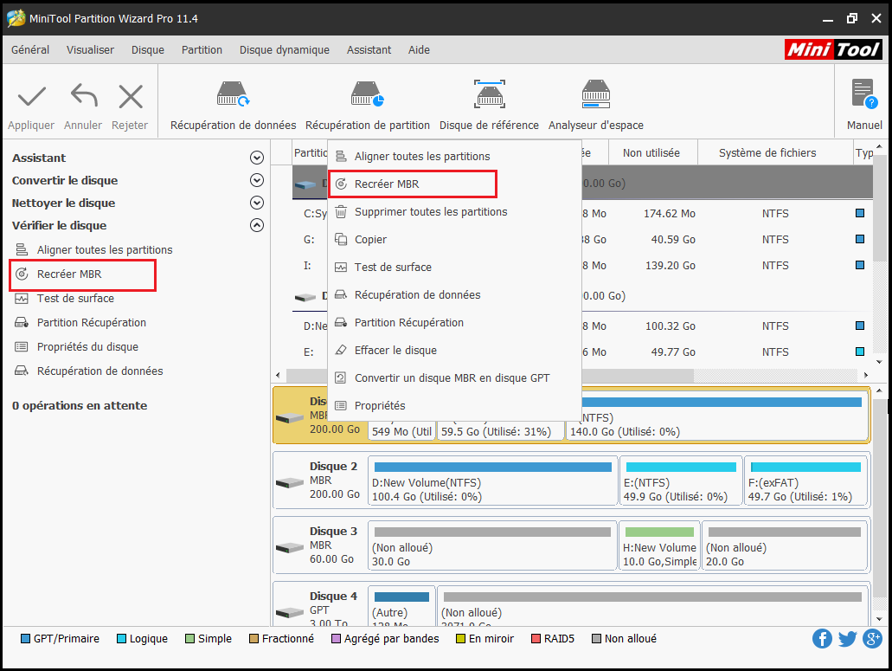This screenshot has height=671, width=892.
Task: Select Disque 3 drive icon
Action: pos(290,548)
